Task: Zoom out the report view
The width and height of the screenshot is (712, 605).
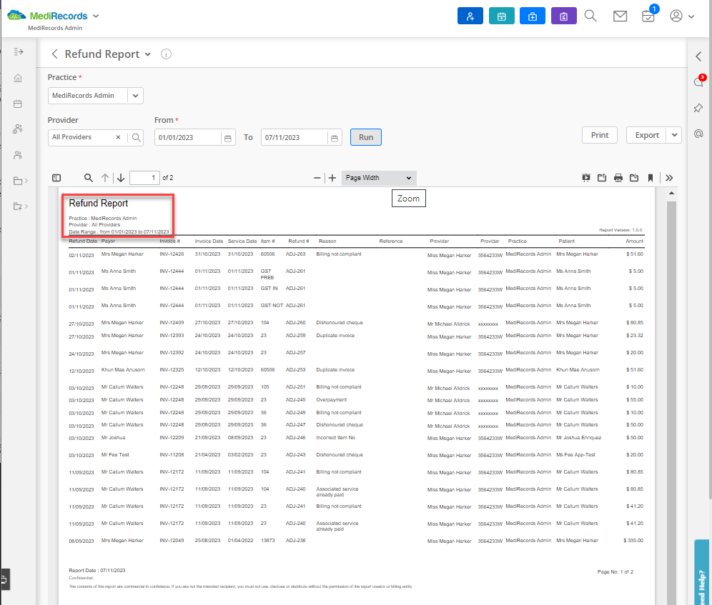Action: (317, 178)
